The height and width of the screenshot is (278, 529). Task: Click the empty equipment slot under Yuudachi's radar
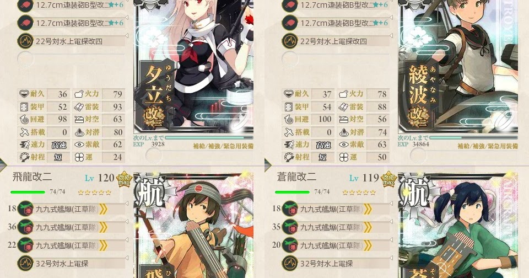click(71, 59)
